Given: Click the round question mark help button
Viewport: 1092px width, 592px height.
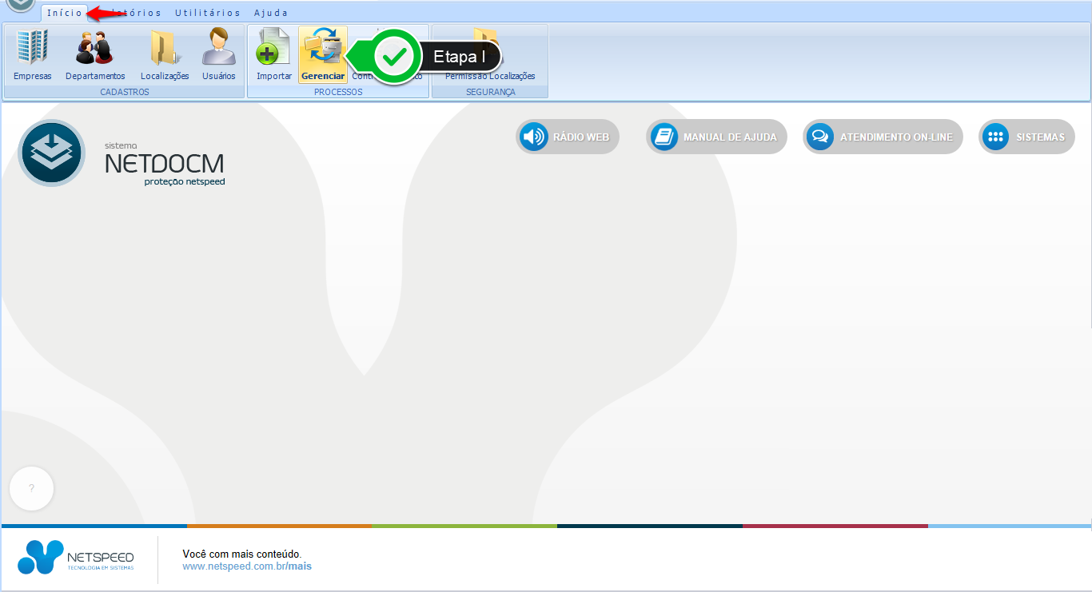Looking at the screenshot, I should (32, 488).
